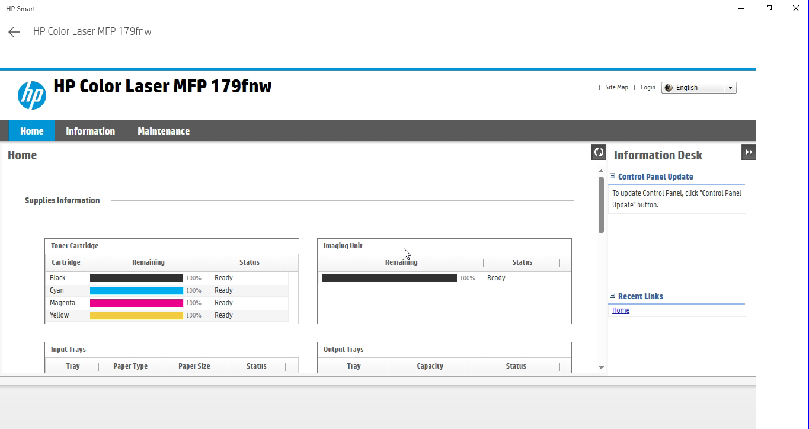Go back using the arrow icon
The width and height of the screenshot is (809, 429).
[x=14, y=32]
